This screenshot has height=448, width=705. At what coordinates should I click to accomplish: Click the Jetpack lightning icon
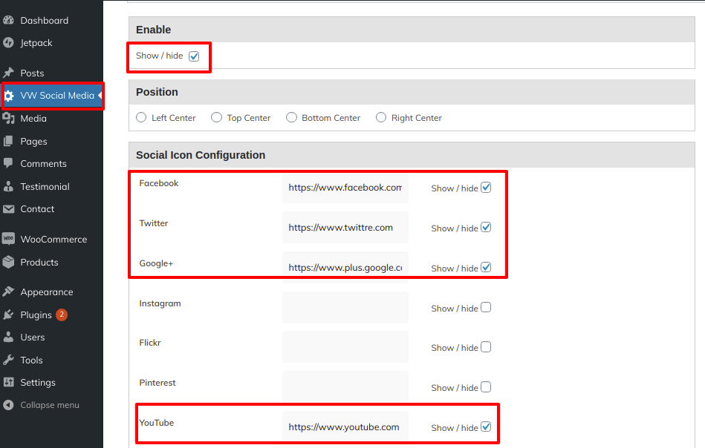[x=9, y=43]
